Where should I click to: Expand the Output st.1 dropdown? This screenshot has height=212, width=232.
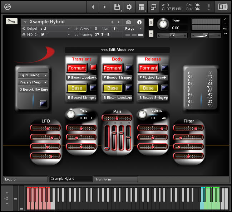pos(46,28)
